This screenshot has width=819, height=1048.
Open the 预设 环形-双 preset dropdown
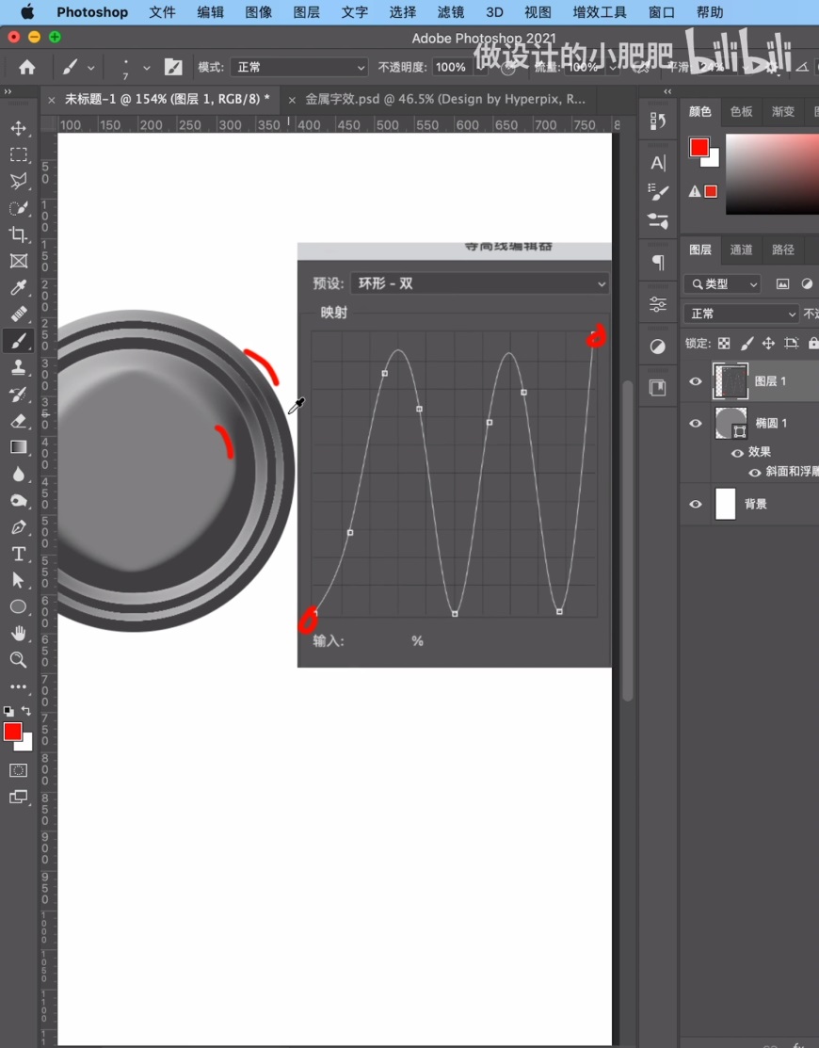pos(480,283)
